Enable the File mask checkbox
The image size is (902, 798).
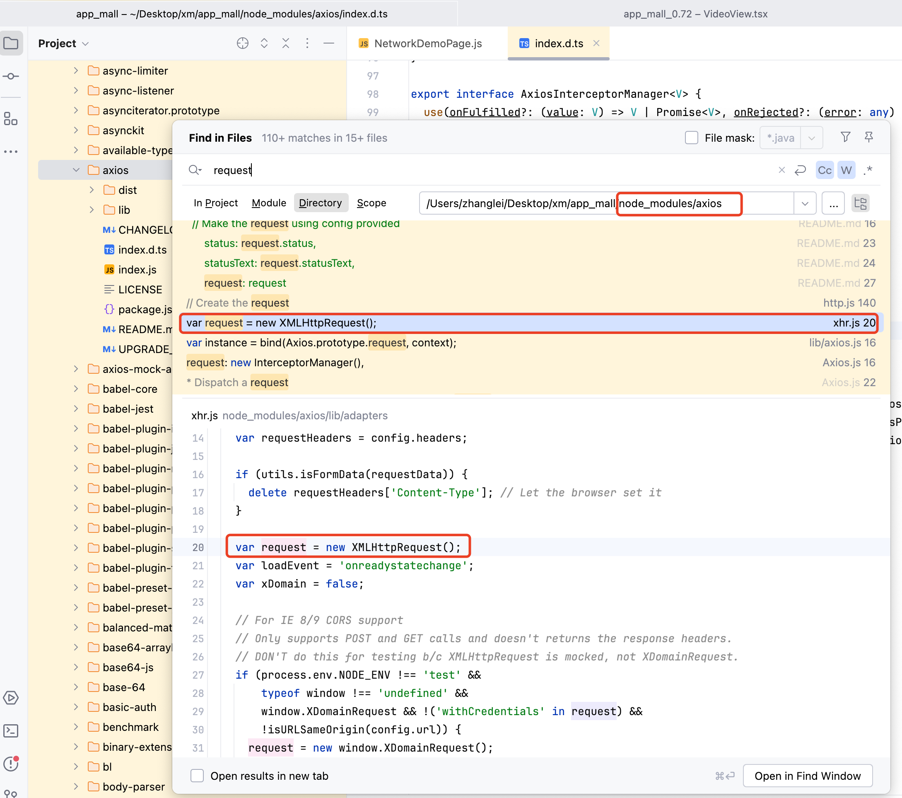point(691,138)
